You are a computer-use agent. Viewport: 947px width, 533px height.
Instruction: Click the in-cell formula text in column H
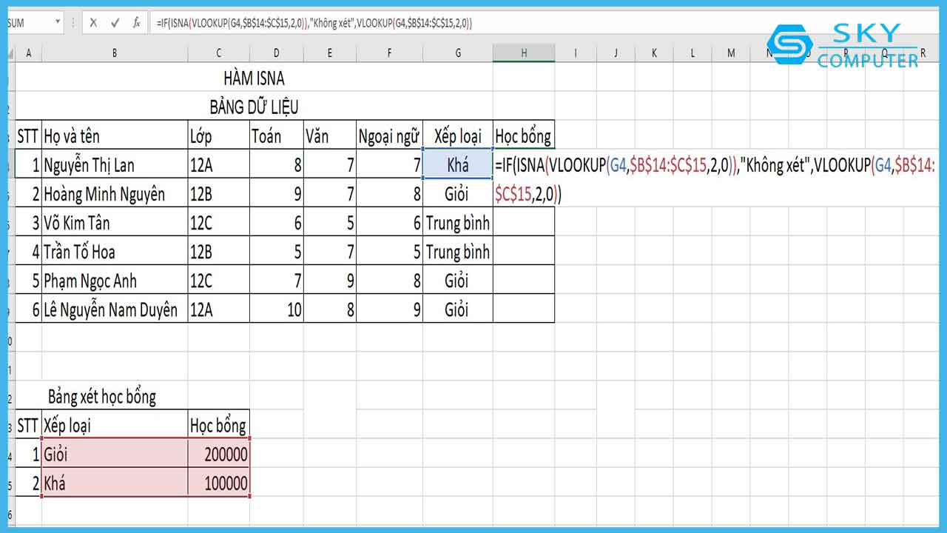pos(715,179)
